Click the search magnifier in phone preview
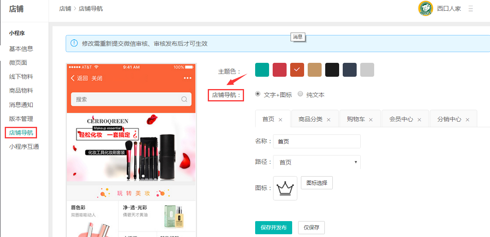The height and width of the screenshot is (237, 490). 184,99
